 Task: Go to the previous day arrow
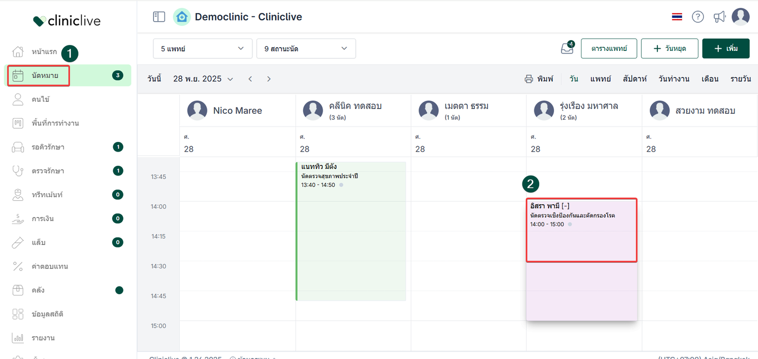tap(250, 79)
